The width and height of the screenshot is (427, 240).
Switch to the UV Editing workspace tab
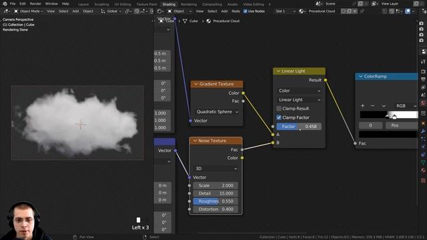click(123, 5)
